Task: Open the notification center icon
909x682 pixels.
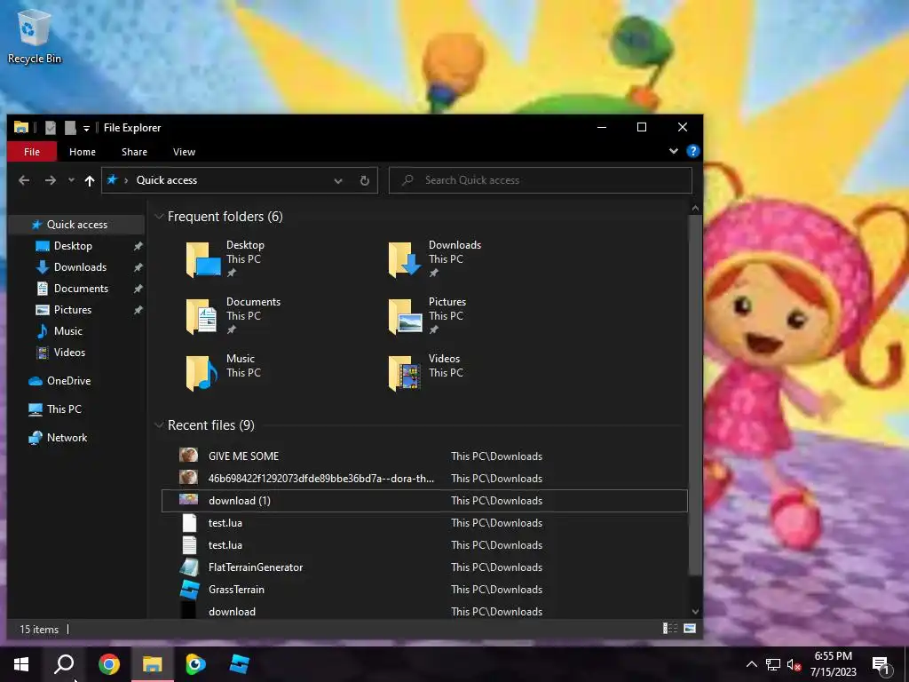Action: tap(881, 665)
